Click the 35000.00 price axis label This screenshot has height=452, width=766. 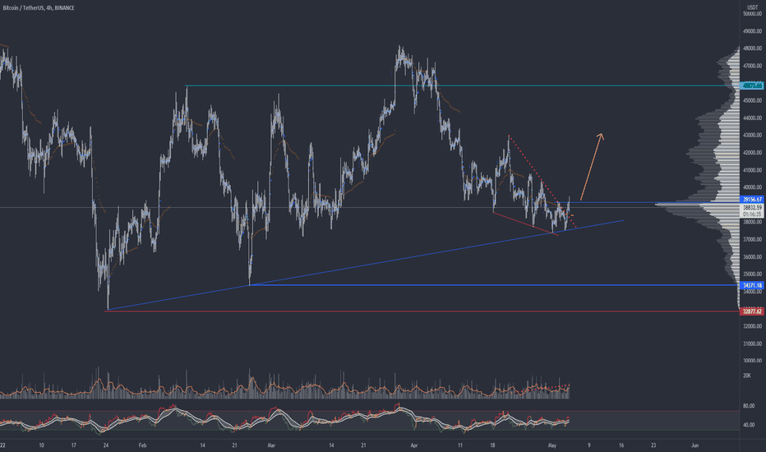pos(752,274)
